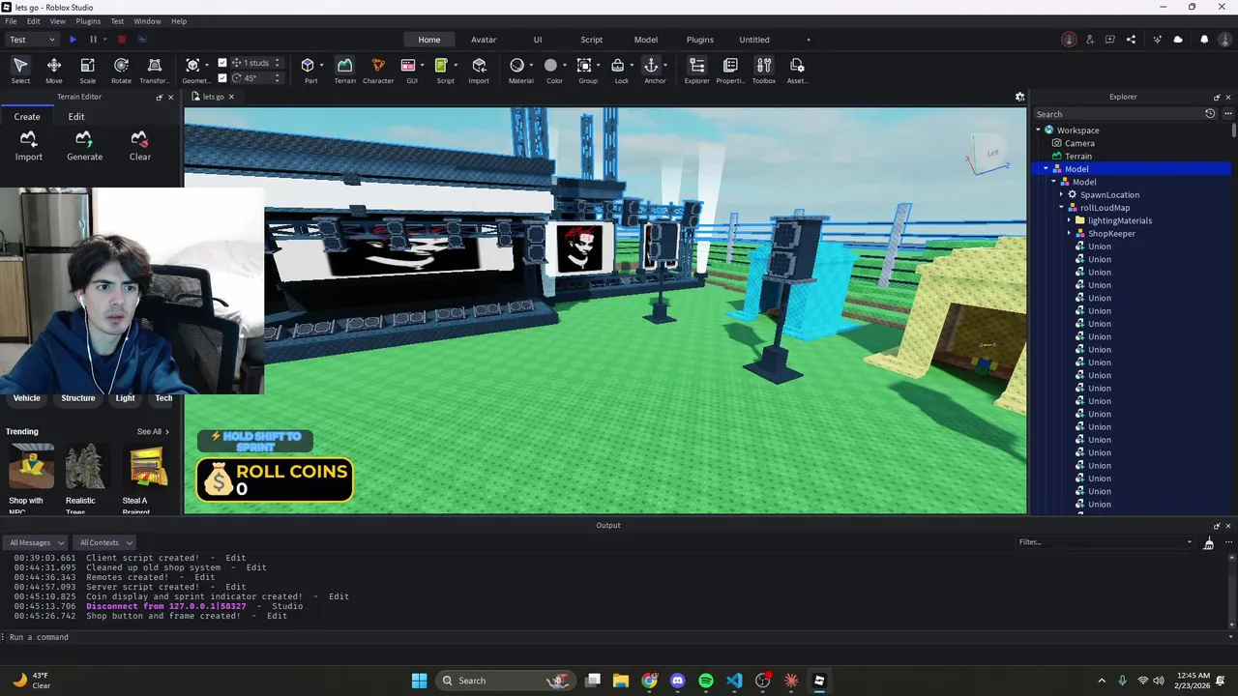Click See All trending link

[153, 432]
